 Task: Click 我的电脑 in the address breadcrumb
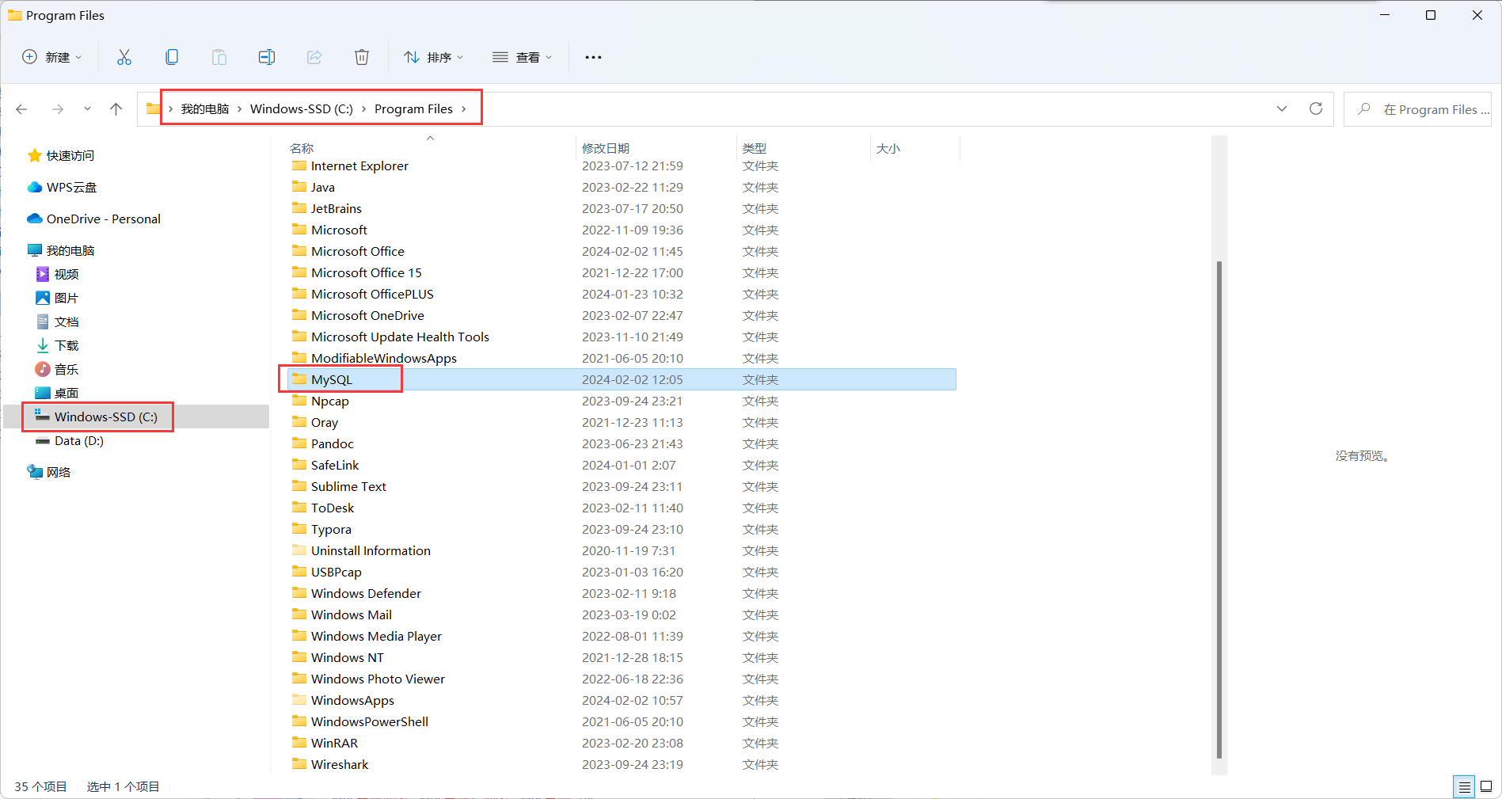pyautogui.click(x=205, y=109)
